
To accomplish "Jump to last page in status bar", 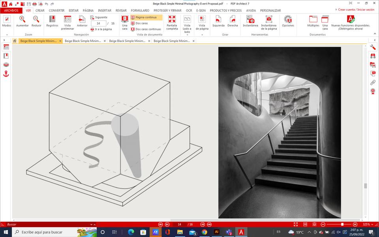I will (209, 224).
